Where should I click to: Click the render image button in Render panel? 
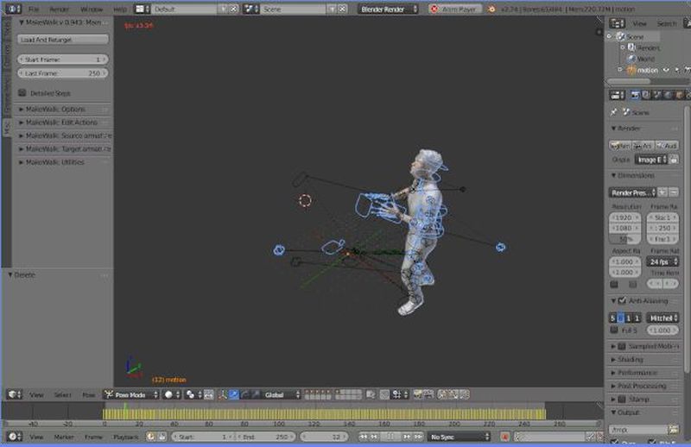(619, 146)
